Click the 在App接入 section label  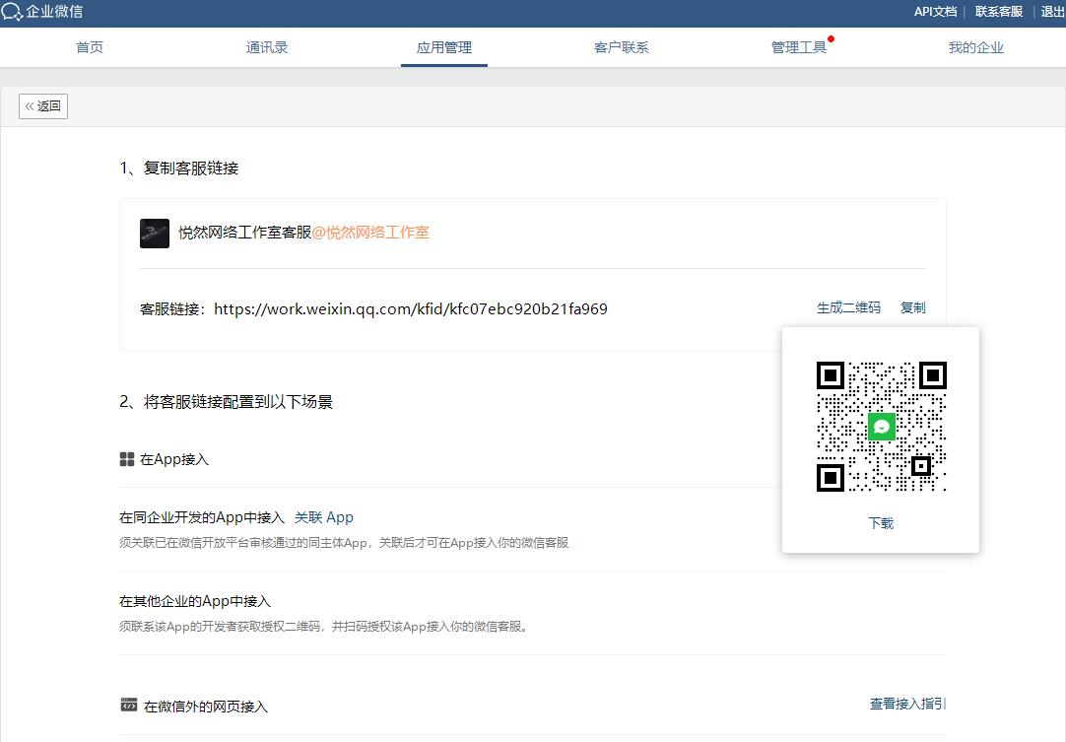[174, 460]
